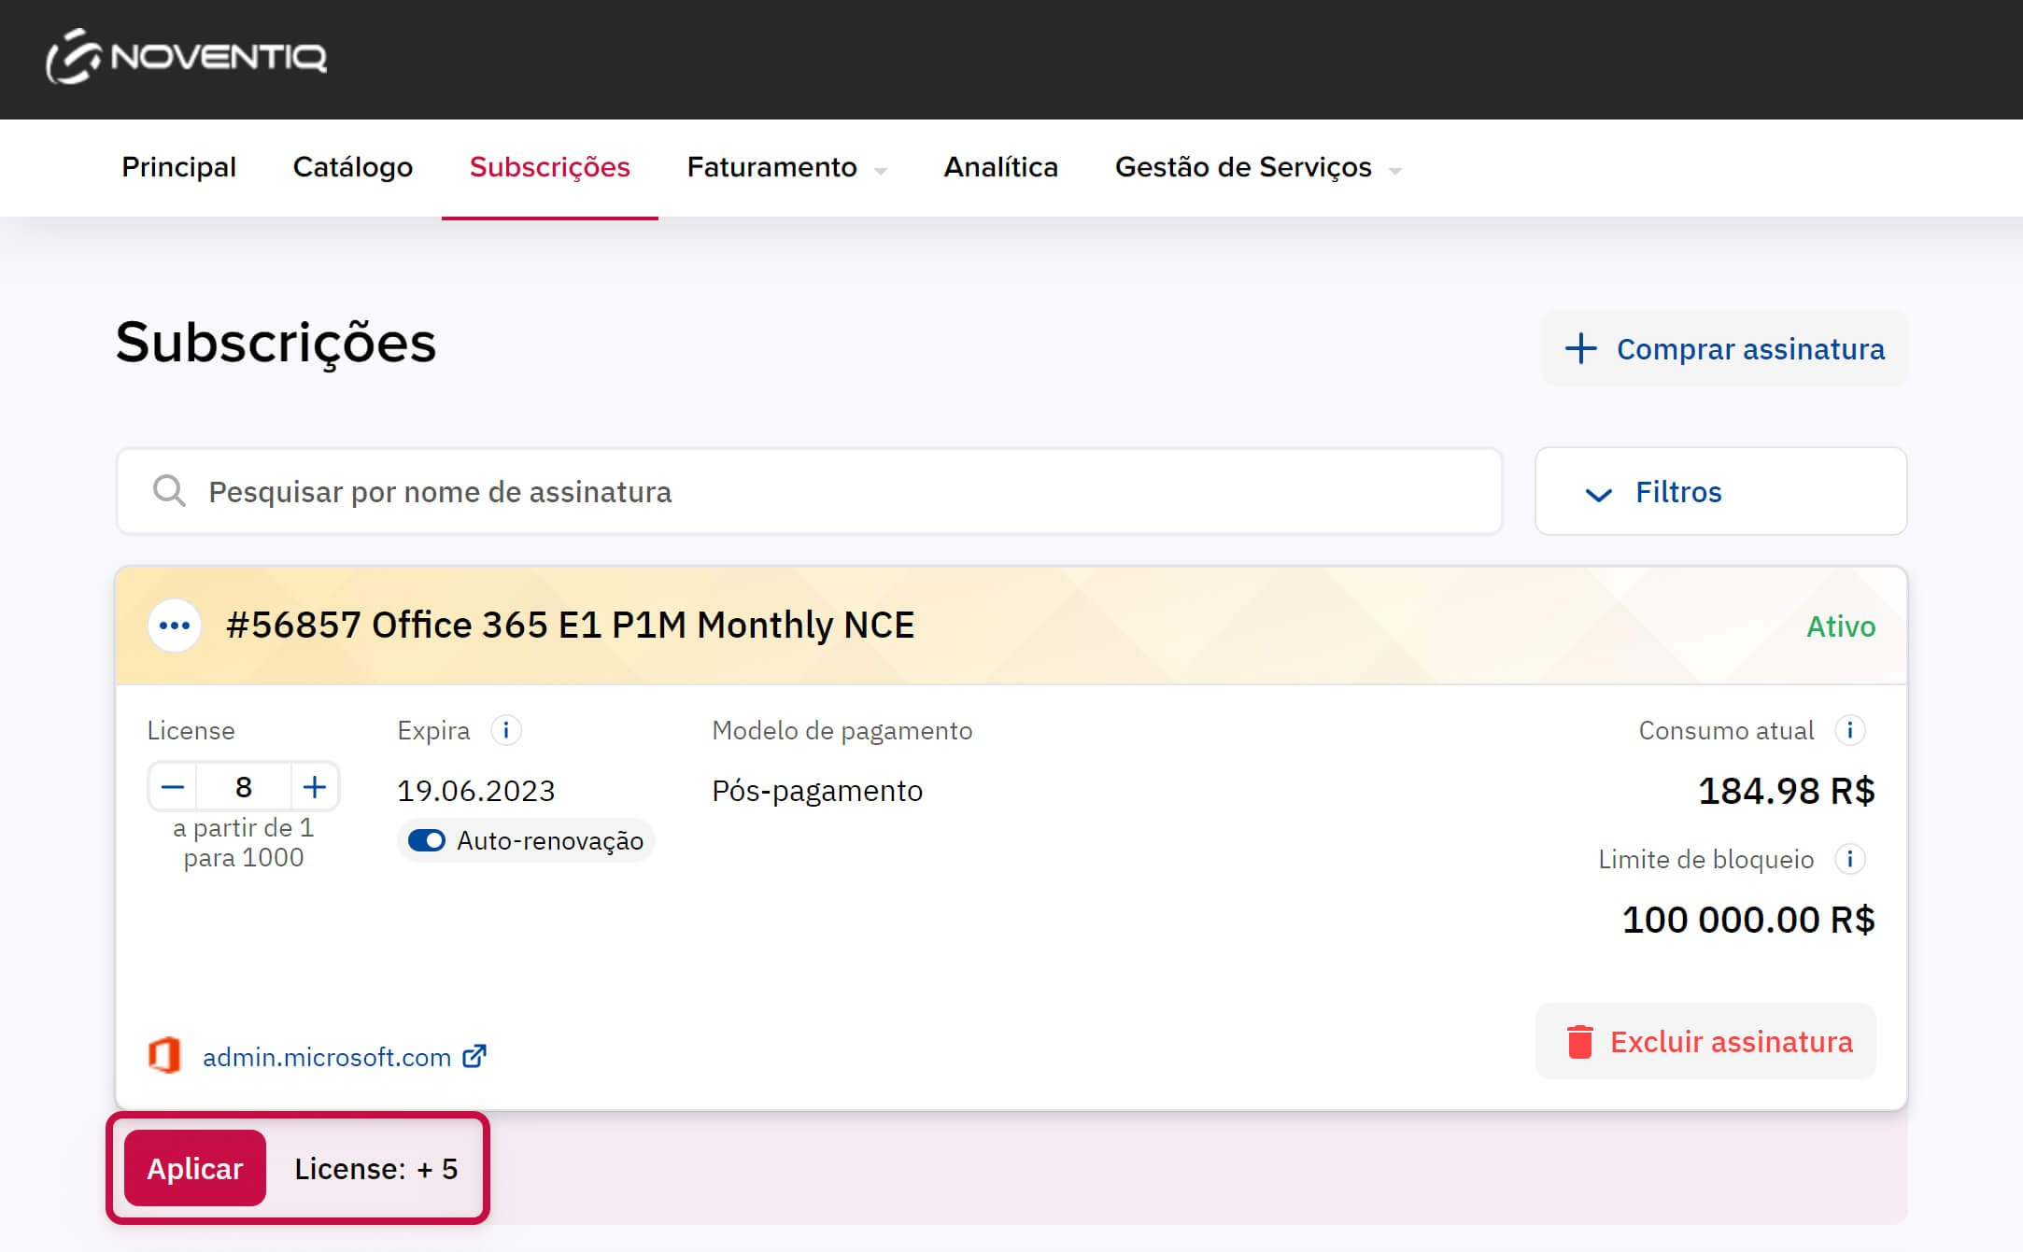This screenshot has width=2023, height=1252.
Task: Toggle the Auto-renovação switch
Action: (x=427, y=840)
